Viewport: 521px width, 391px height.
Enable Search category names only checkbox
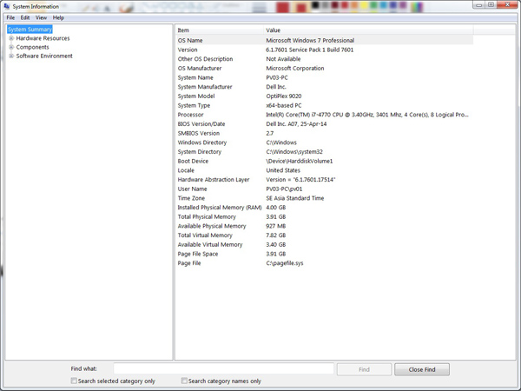184,381
